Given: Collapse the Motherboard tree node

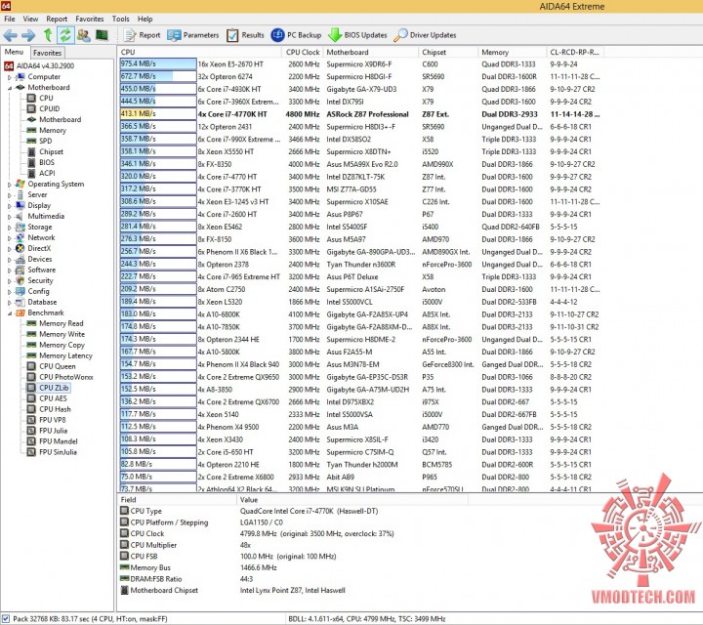Looking at the screenshot, I should point(9,88).
